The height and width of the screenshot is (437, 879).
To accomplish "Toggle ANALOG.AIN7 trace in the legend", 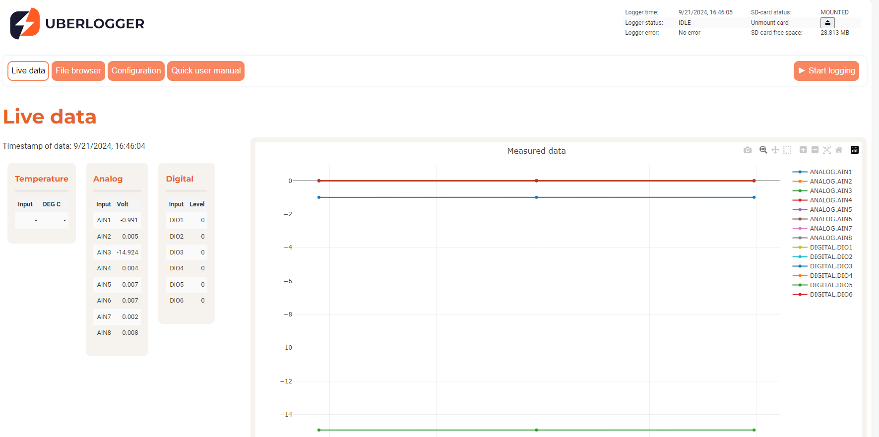I will pos(822,229).
